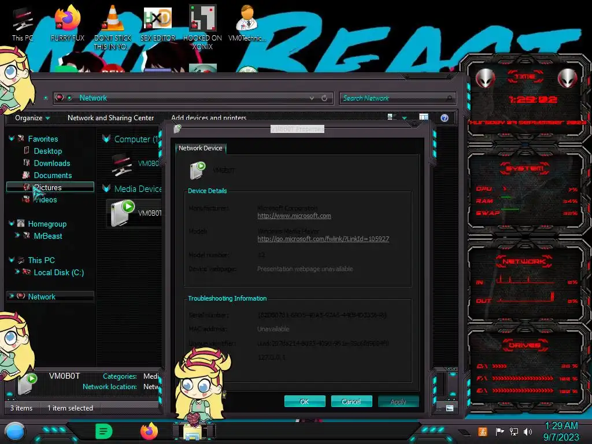Viewport: 592px width, 444px height.
Task: Click the Apply button
Action: pyautogui.click(x=398, y=401)
